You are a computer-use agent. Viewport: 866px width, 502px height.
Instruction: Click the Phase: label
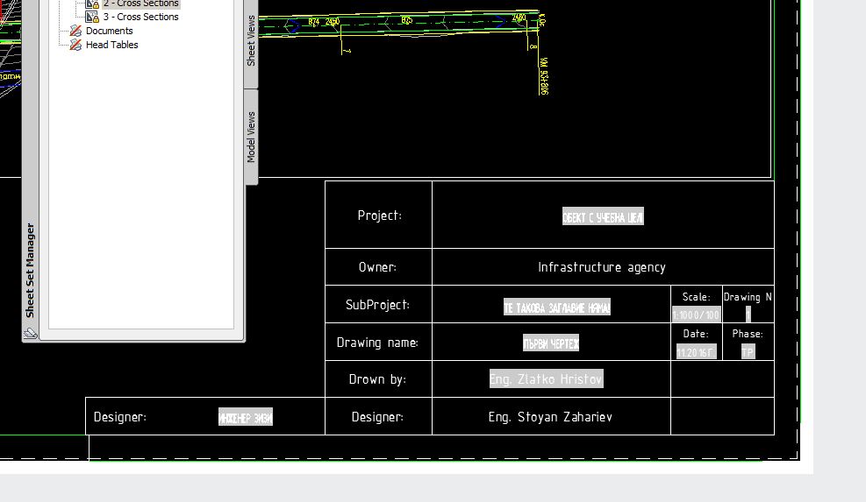click(748, 334)
